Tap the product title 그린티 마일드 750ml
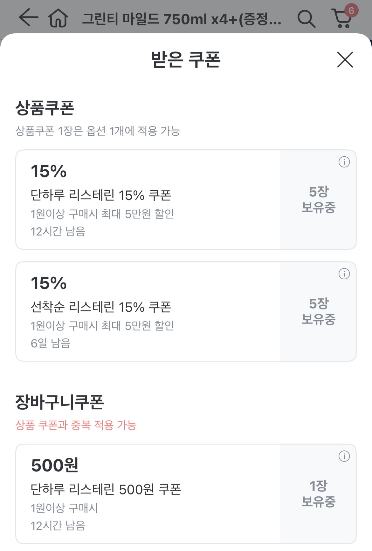The width and height of the screenshot is (372, 551). (x=182, y=19)
